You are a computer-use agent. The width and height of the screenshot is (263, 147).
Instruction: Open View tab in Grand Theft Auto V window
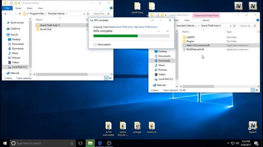(187, 20)
